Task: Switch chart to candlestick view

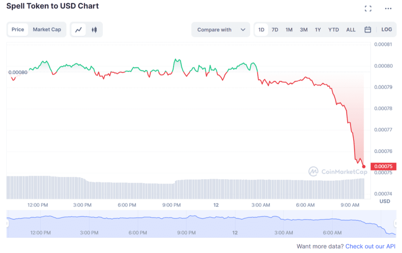Action: [94, 29]
